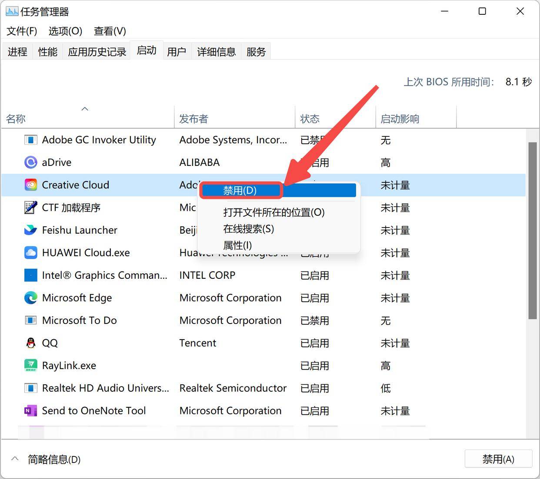Sort by the 启动影响 column header

click(x=416, y=119)
